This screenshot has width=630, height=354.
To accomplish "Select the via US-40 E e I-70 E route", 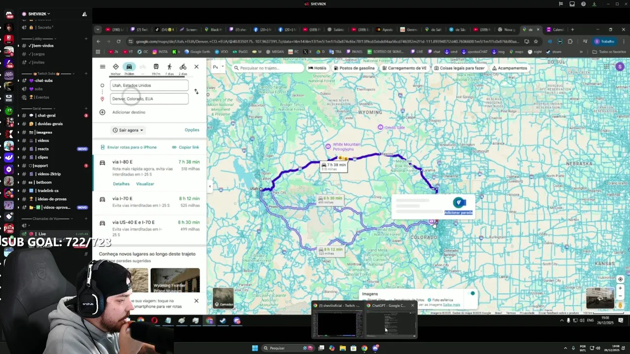I will point(149,228).
